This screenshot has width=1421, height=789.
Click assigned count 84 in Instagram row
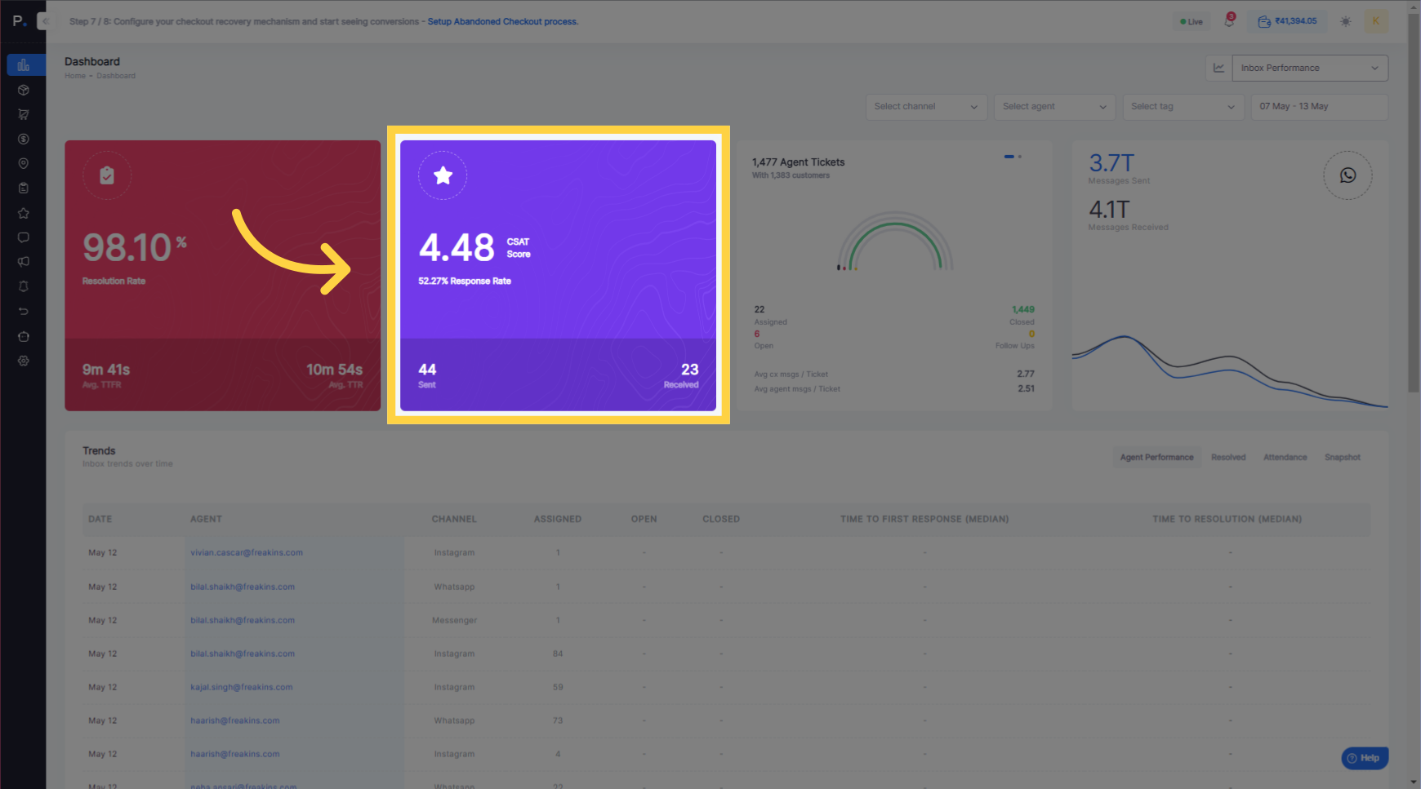[558, 654]
